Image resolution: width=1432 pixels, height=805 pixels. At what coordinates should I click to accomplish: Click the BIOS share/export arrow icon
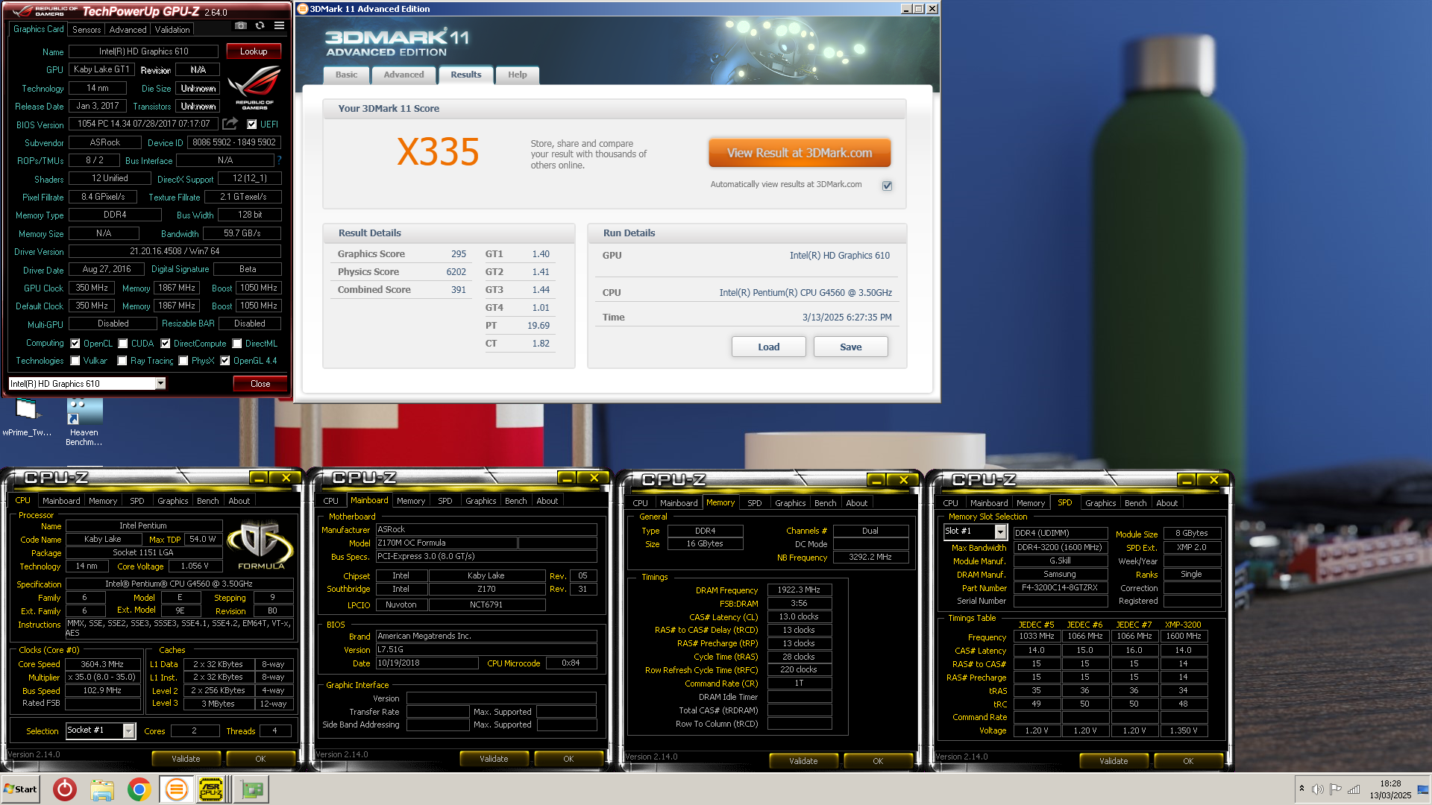pos(230,124)
